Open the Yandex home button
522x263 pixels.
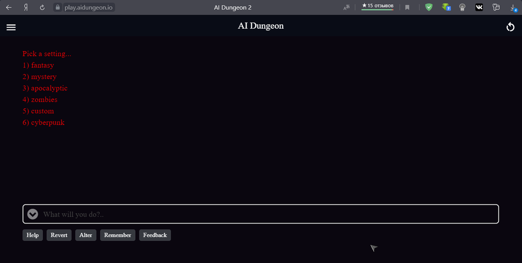tap(25, 7)
